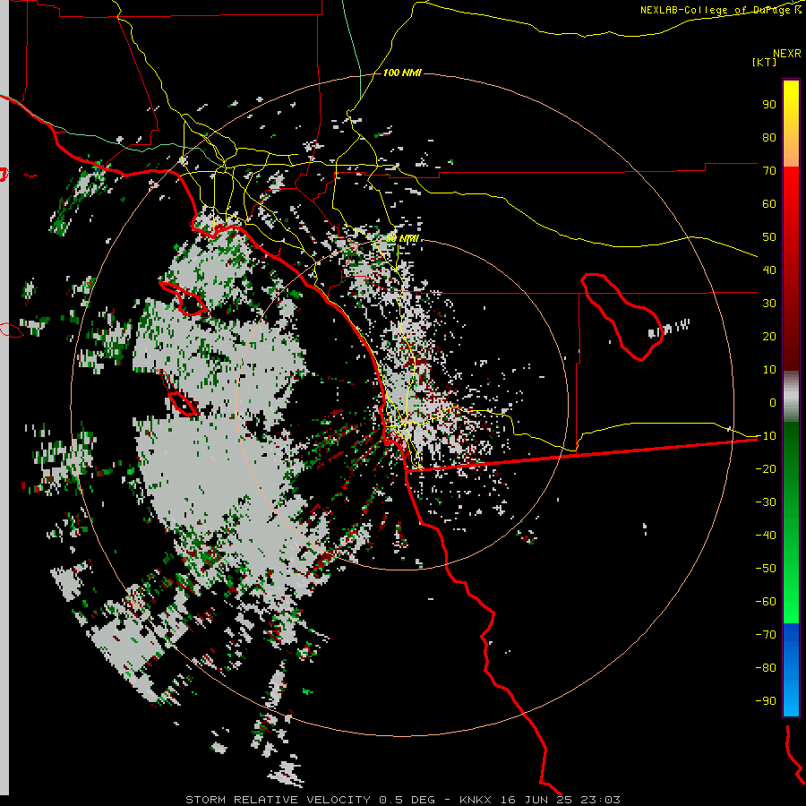Pick the blue bottom segment of color bar
Viewport: 806px width, 806px height.
791,670
